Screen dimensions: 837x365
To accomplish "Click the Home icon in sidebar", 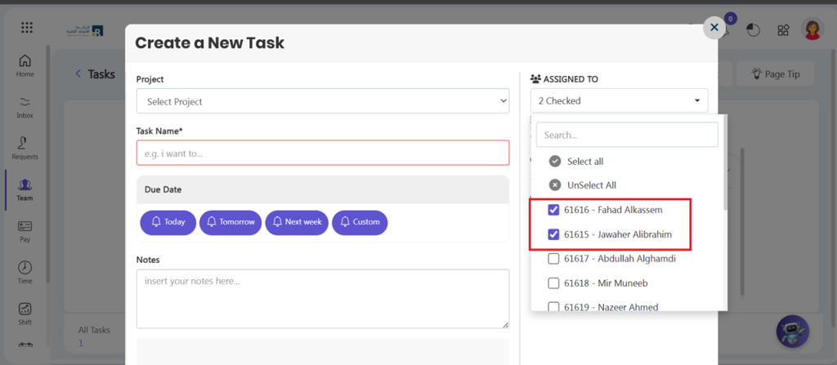I will coord(25,65).
